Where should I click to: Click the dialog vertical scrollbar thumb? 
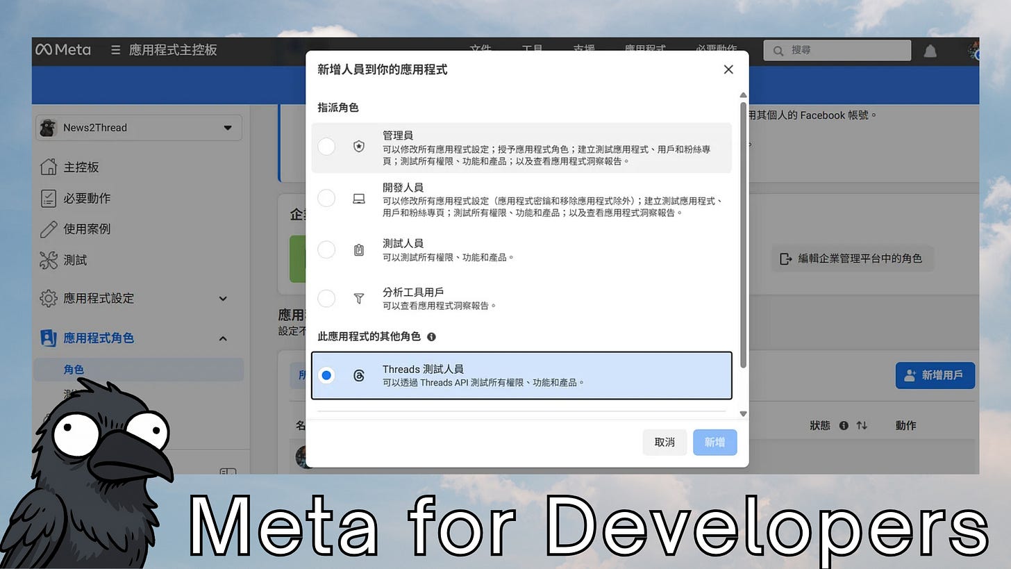(x=743, y=235)
